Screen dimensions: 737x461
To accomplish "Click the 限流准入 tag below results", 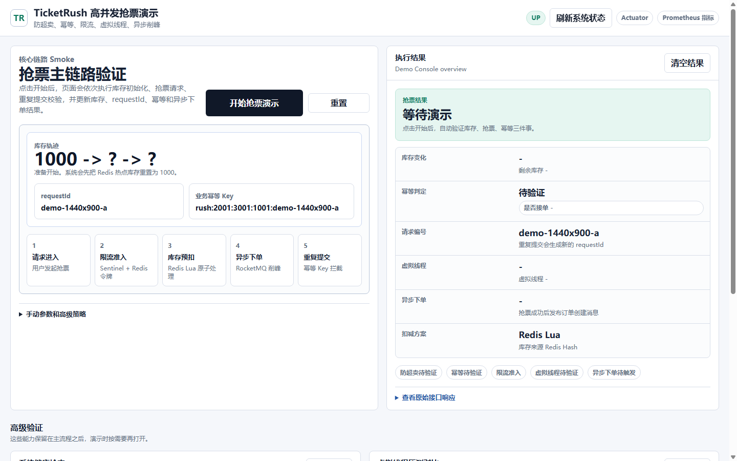I will [x=509, y=373].
